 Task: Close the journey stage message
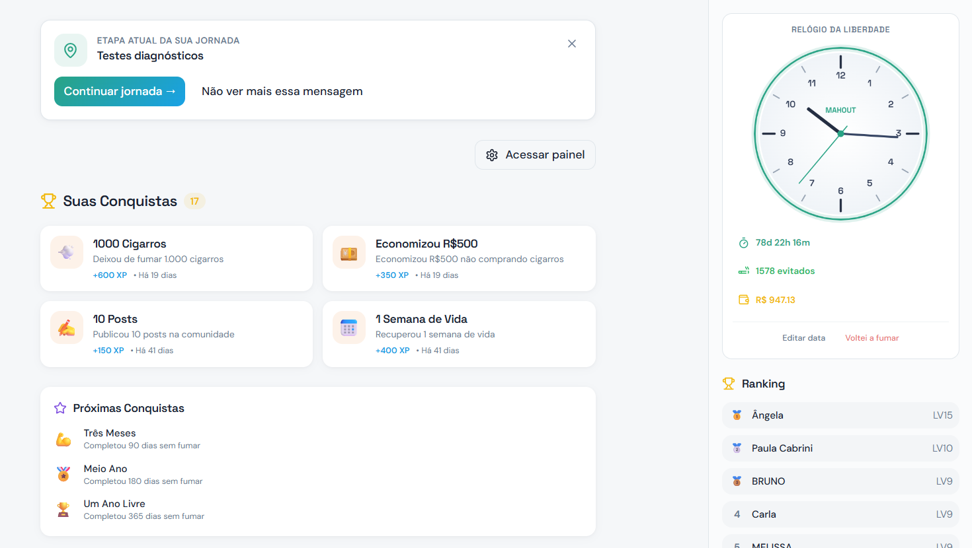click(572, 44)
